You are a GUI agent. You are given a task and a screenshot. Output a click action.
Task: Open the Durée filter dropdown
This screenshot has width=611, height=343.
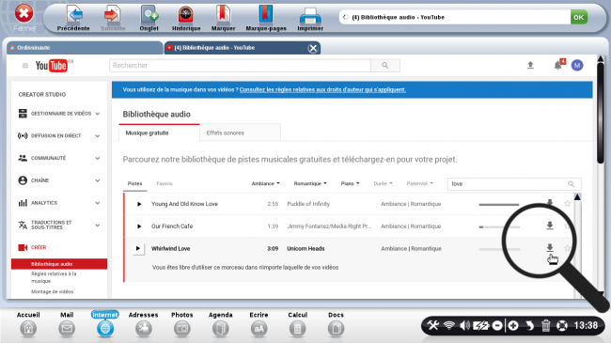pyautogui.click(x=383, y=183)
